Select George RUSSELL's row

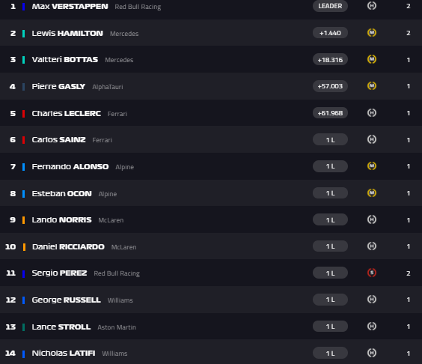(211, 300)
